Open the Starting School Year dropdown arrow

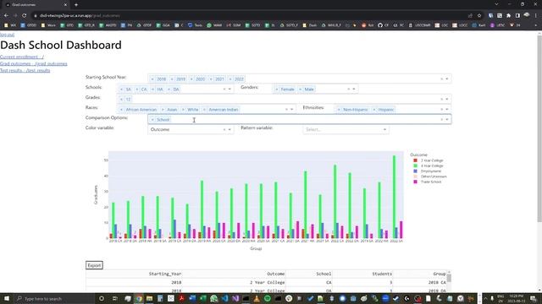coord(447,79)
